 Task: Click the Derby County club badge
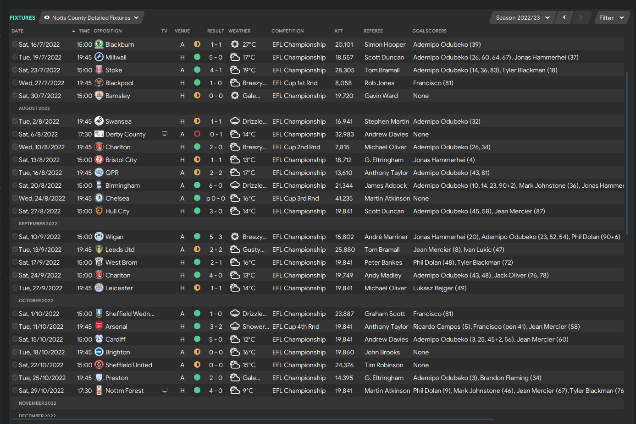(x=99, y=134)
